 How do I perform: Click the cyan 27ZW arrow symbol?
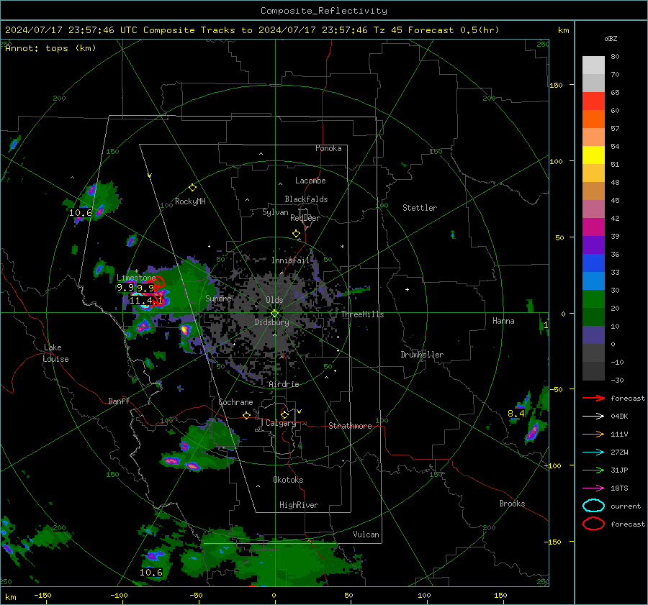[593, 452]
